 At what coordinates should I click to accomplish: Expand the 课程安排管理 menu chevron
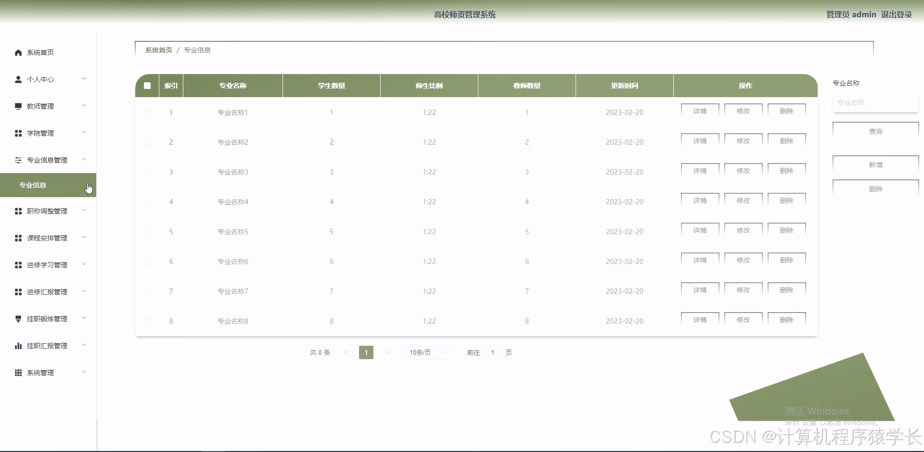tap(84, 238)
